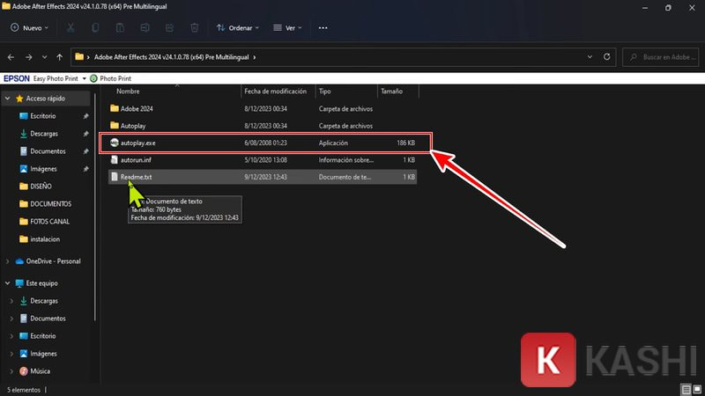This screenshot has width=705, height=396.
Task: Open the Nuevo menu button
Action: tap(29, 28)
